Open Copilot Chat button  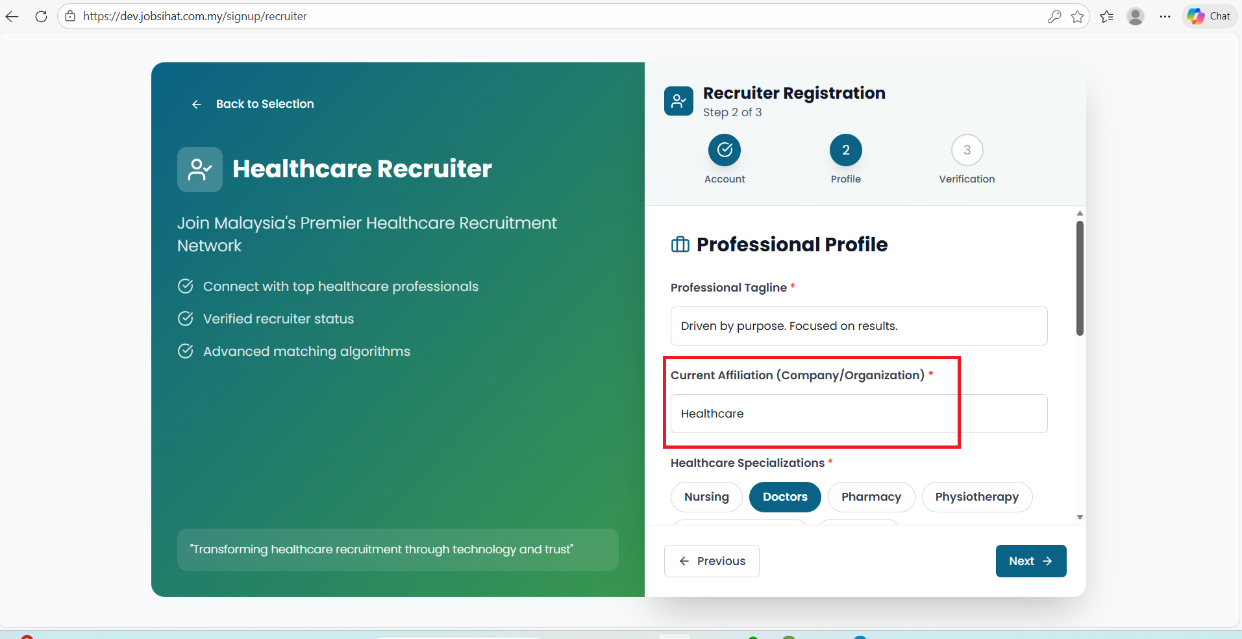coord(1209,16)
